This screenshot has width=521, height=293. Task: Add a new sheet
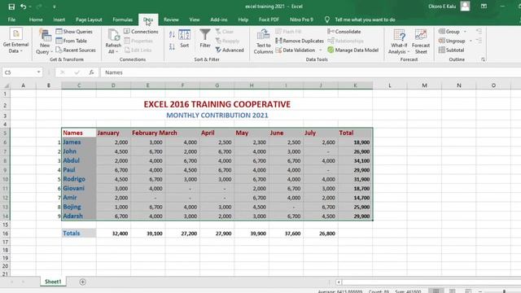[82, 282]
